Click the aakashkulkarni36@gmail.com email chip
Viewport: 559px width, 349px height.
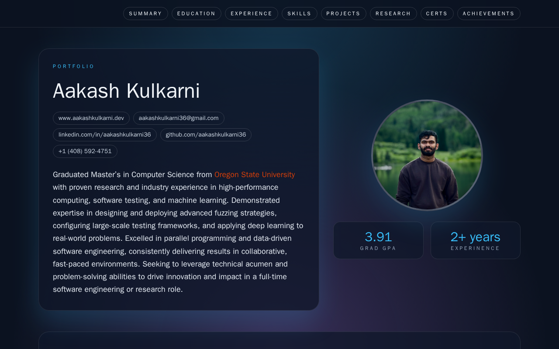(x=179, y=118)
